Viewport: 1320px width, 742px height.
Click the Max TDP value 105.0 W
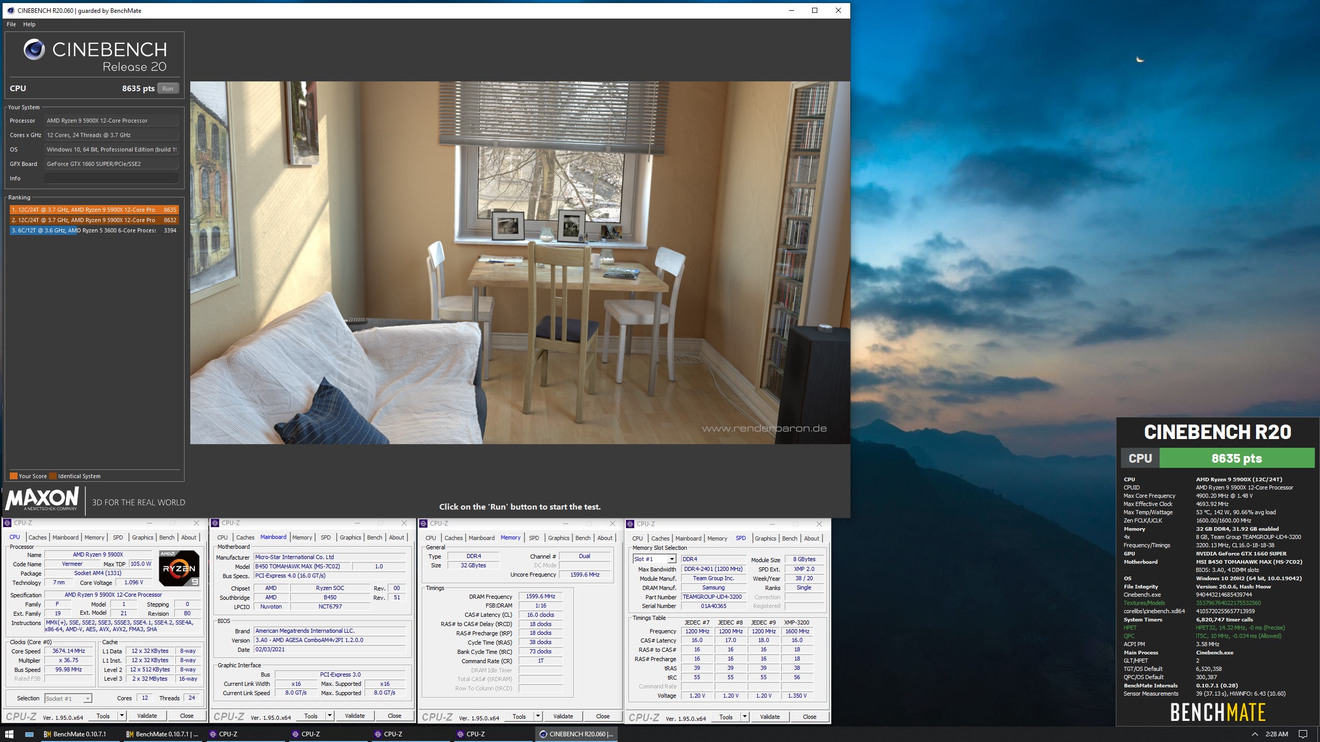tap(141, 564)
